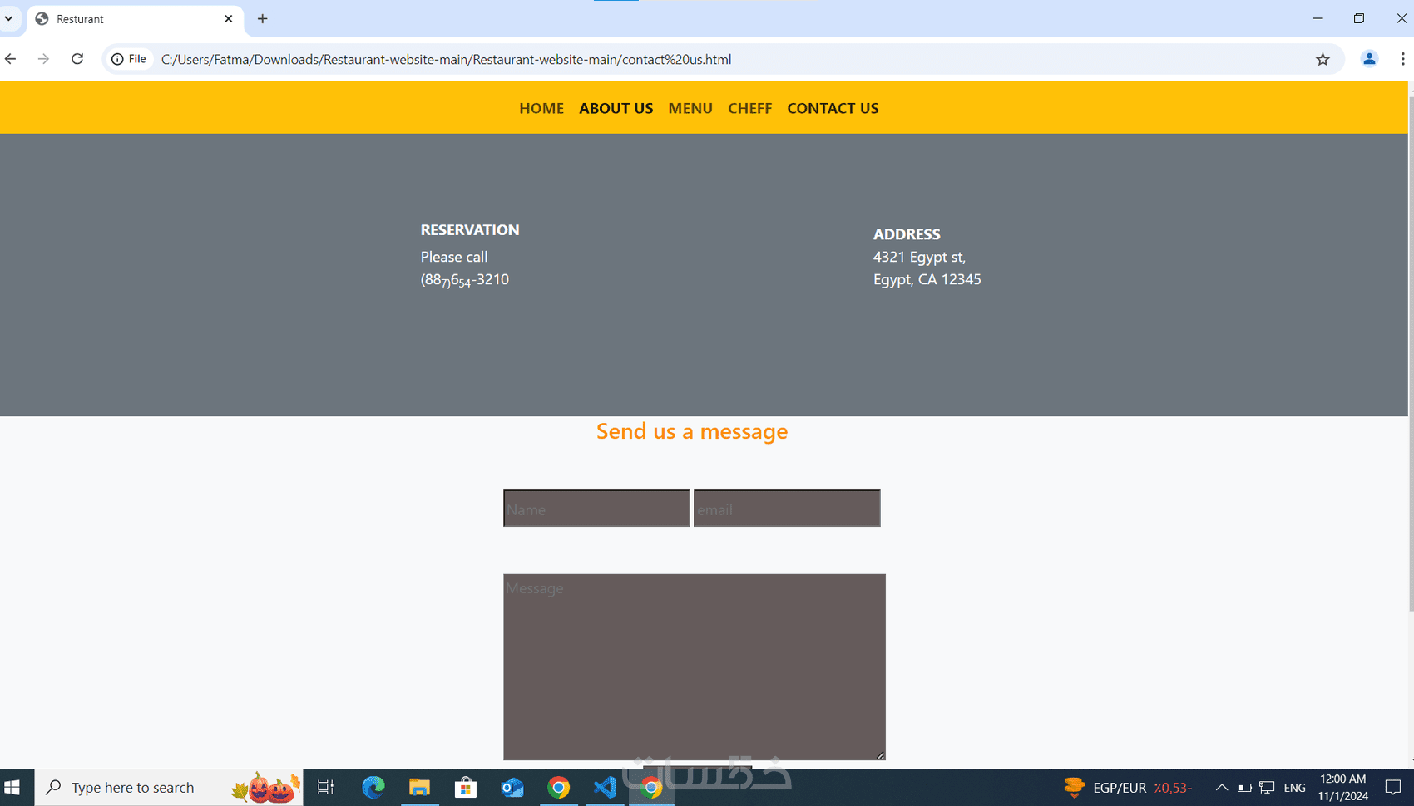Image resolution: width=1414 pixels, height=806 pixels.
Task: Open Task View on the taskbar
Action: 325,788
